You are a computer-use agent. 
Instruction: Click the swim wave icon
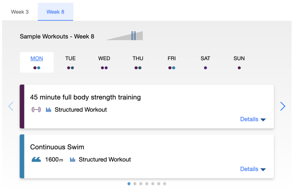pyautogui.click(x=36, y=160)
